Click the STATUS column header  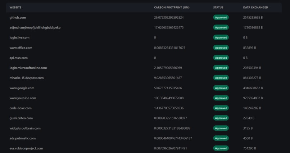point(218,8)
